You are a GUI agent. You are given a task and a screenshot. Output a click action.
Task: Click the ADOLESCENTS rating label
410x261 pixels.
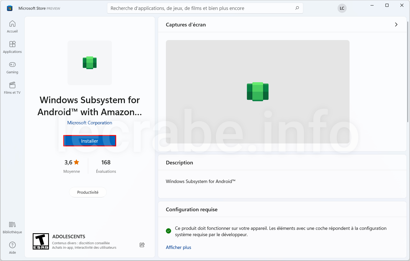pos(69,236)
